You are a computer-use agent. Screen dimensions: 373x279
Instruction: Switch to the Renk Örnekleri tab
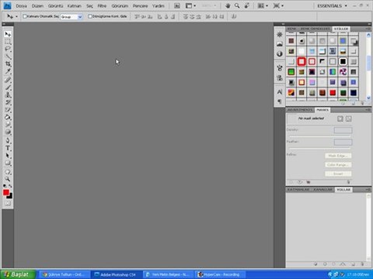(x=315, y=29)
